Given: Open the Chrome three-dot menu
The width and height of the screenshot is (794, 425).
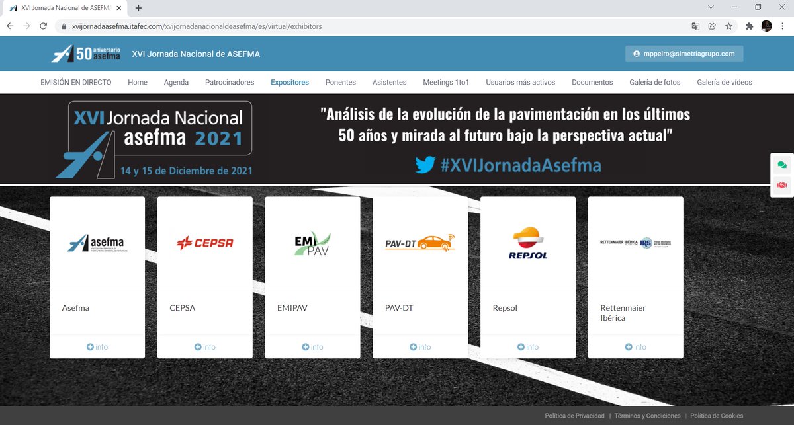Looking at the screenshot, I should 783,26.
